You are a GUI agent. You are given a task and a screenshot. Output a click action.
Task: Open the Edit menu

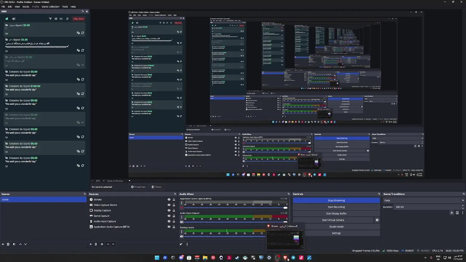coord(10,7)
